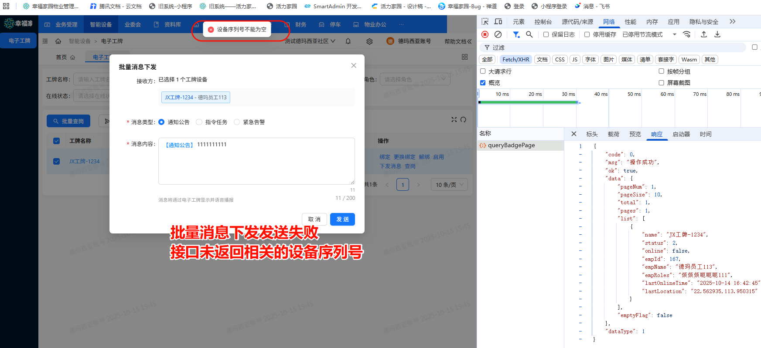Select the DevTools inspect element picker icon
761x348 pixels.
click(x=485, y=22)
